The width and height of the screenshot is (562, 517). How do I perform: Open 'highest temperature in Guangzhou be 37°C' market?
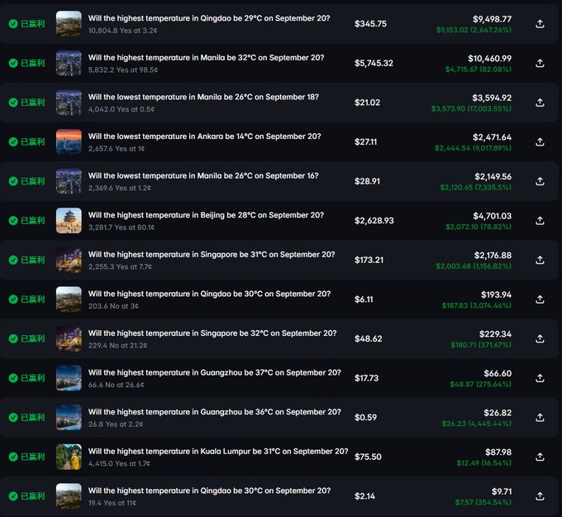[x=214, y=373]
